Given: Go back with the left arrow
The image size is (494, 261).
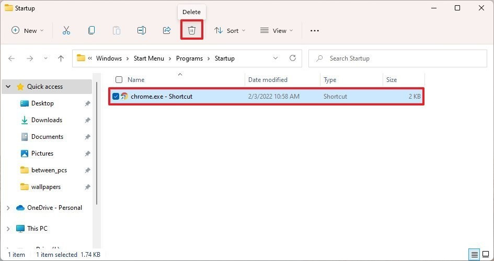Looking at the screenshot, I should [12, 58].
